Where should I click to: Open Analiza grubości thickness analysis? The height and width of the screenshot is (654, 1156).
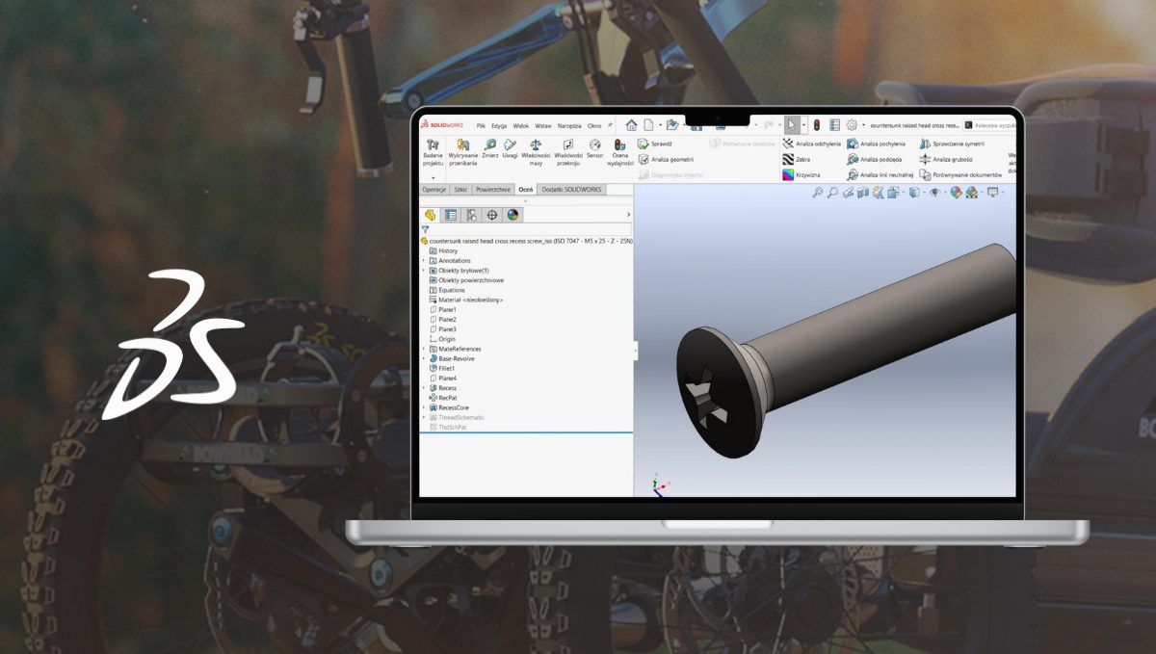[x=946, y=159]
